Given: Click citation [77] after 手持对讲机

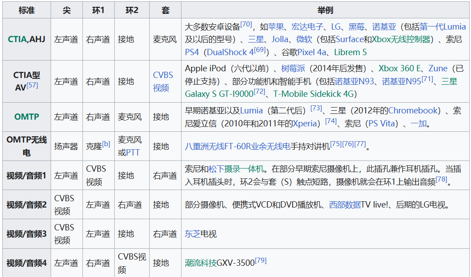Looking at the screenshot, I should click(360, 143).
